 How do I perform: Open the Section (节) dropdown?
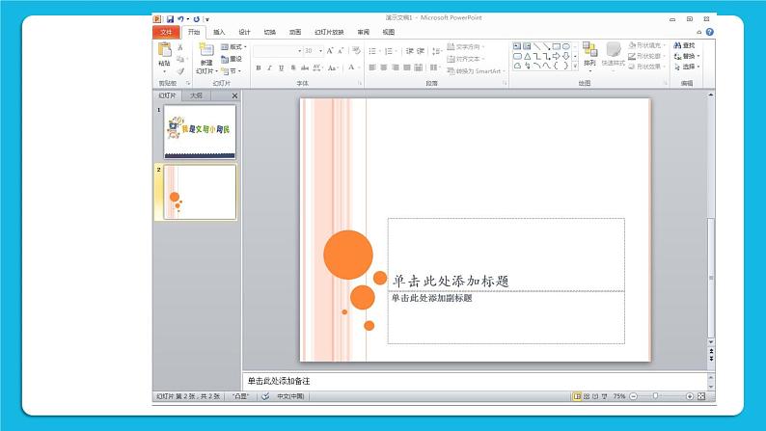click(231, 71)
